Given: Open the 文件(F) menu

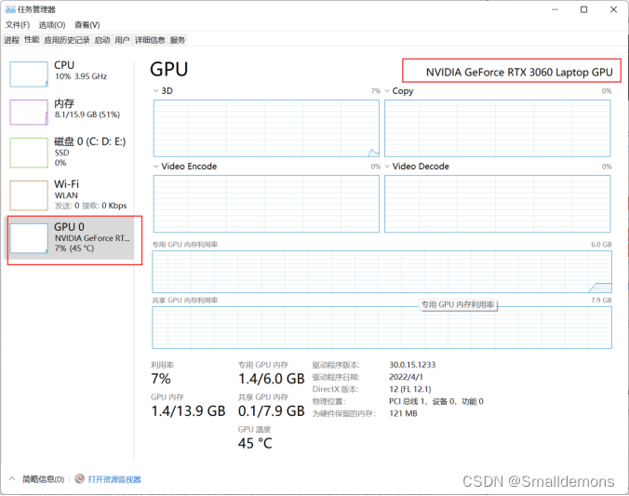Looking at the screenshot, I should 18,25.
